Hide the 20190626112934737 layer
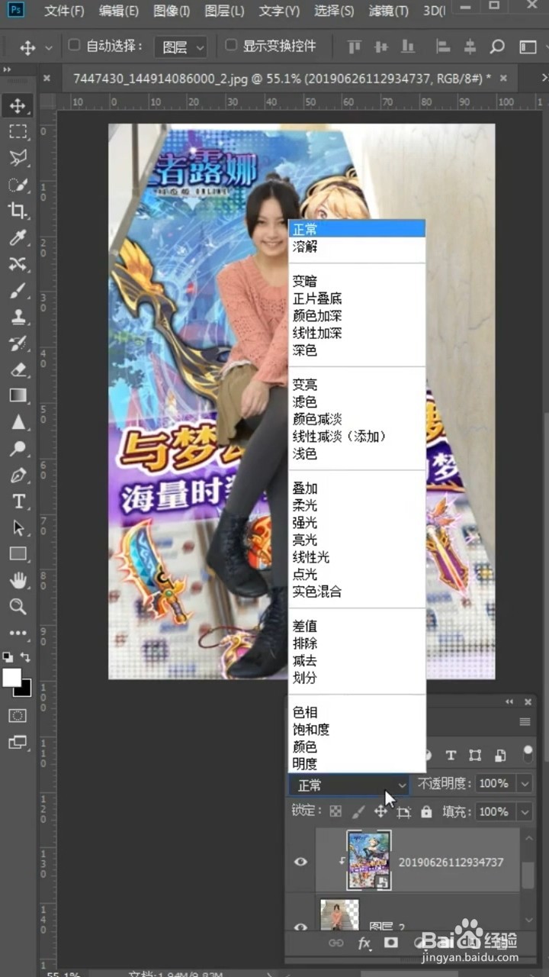Viewport: 549px width, 977px height. coord(301,862)
